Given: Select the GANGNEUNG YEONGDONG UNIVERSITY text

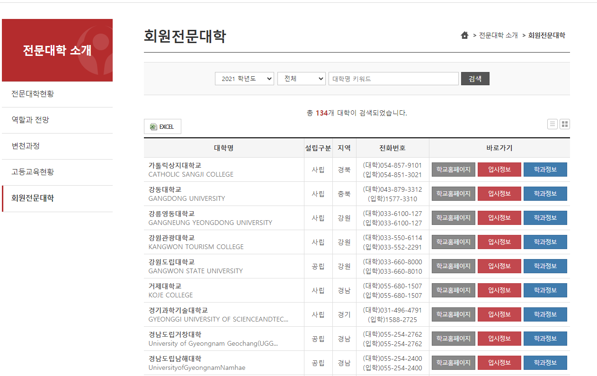Looking at the screenshot, I should (210, 223).
